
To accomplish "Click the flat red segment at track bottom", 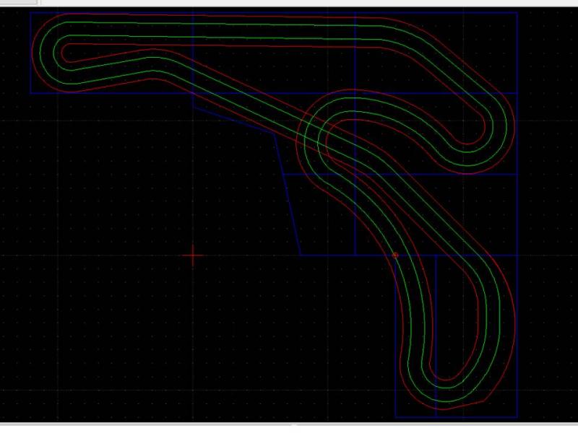I will (x=461, y=406).
